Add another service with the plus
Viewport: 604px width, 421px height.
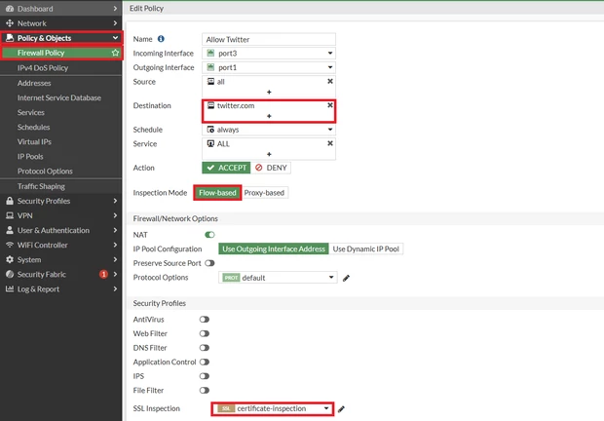[269, 154]
